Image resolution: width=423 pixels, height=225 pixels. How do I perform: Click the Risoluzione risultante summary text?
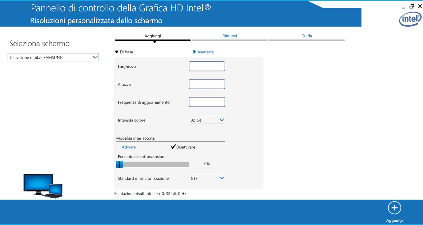pos(150,194)
